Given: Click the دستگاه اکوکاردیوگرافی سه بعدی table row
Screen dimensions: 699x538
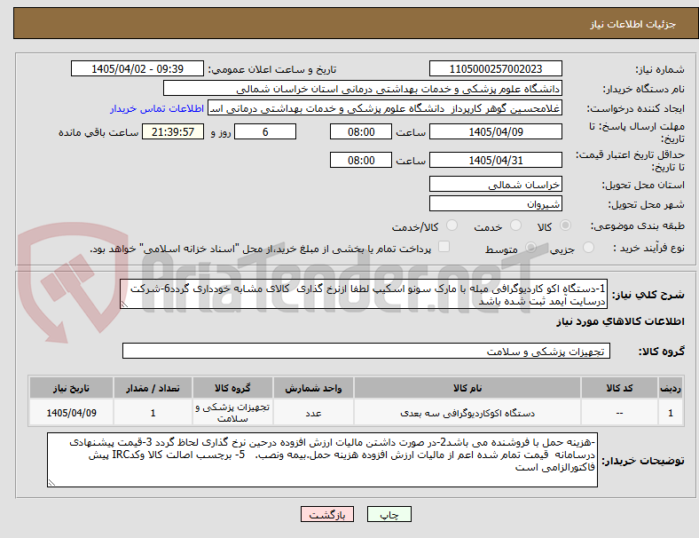Looking at the screenshot, I should pos(356,413).
